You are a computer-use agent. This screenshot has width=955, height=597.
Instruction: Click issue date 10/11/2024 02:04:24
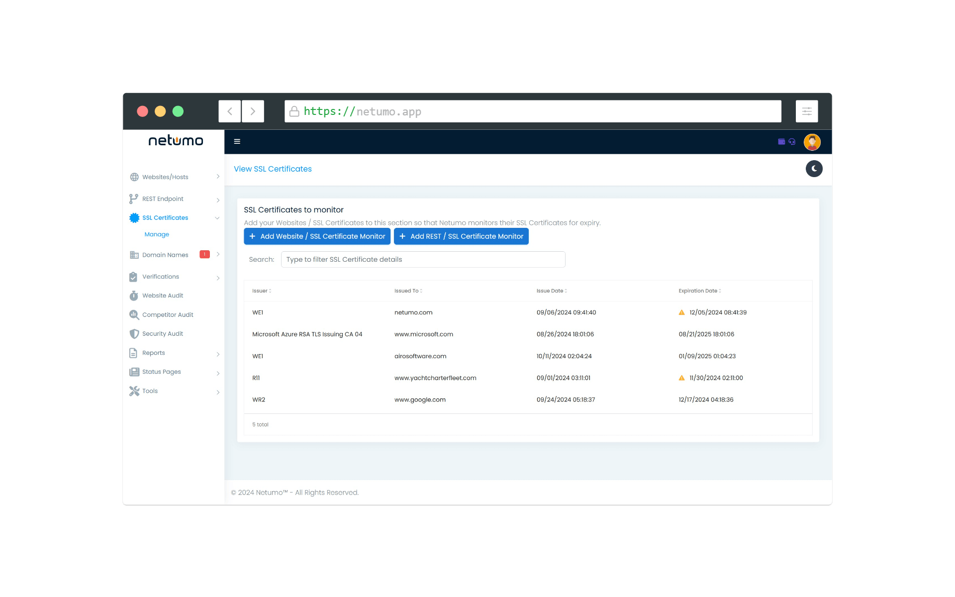click(x=564, y=356)
